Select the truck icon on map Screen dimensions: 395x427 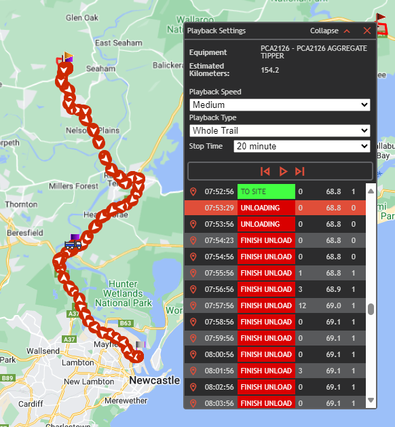tap(73, 244)
